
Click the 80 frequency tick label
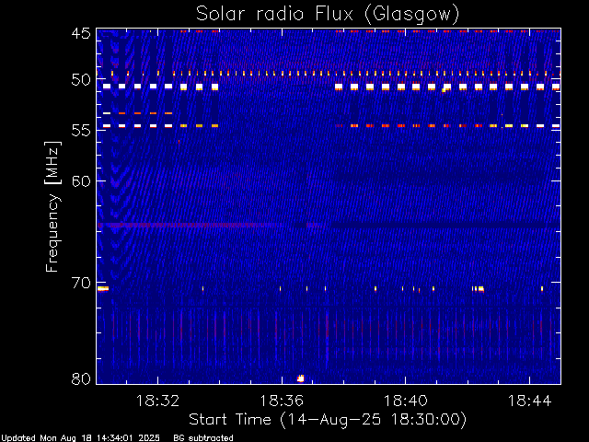[x=81, y=378]
